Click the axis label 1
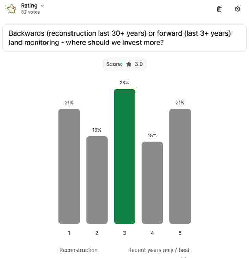This screenshot has width=249, height=258. tap(69, 233)
